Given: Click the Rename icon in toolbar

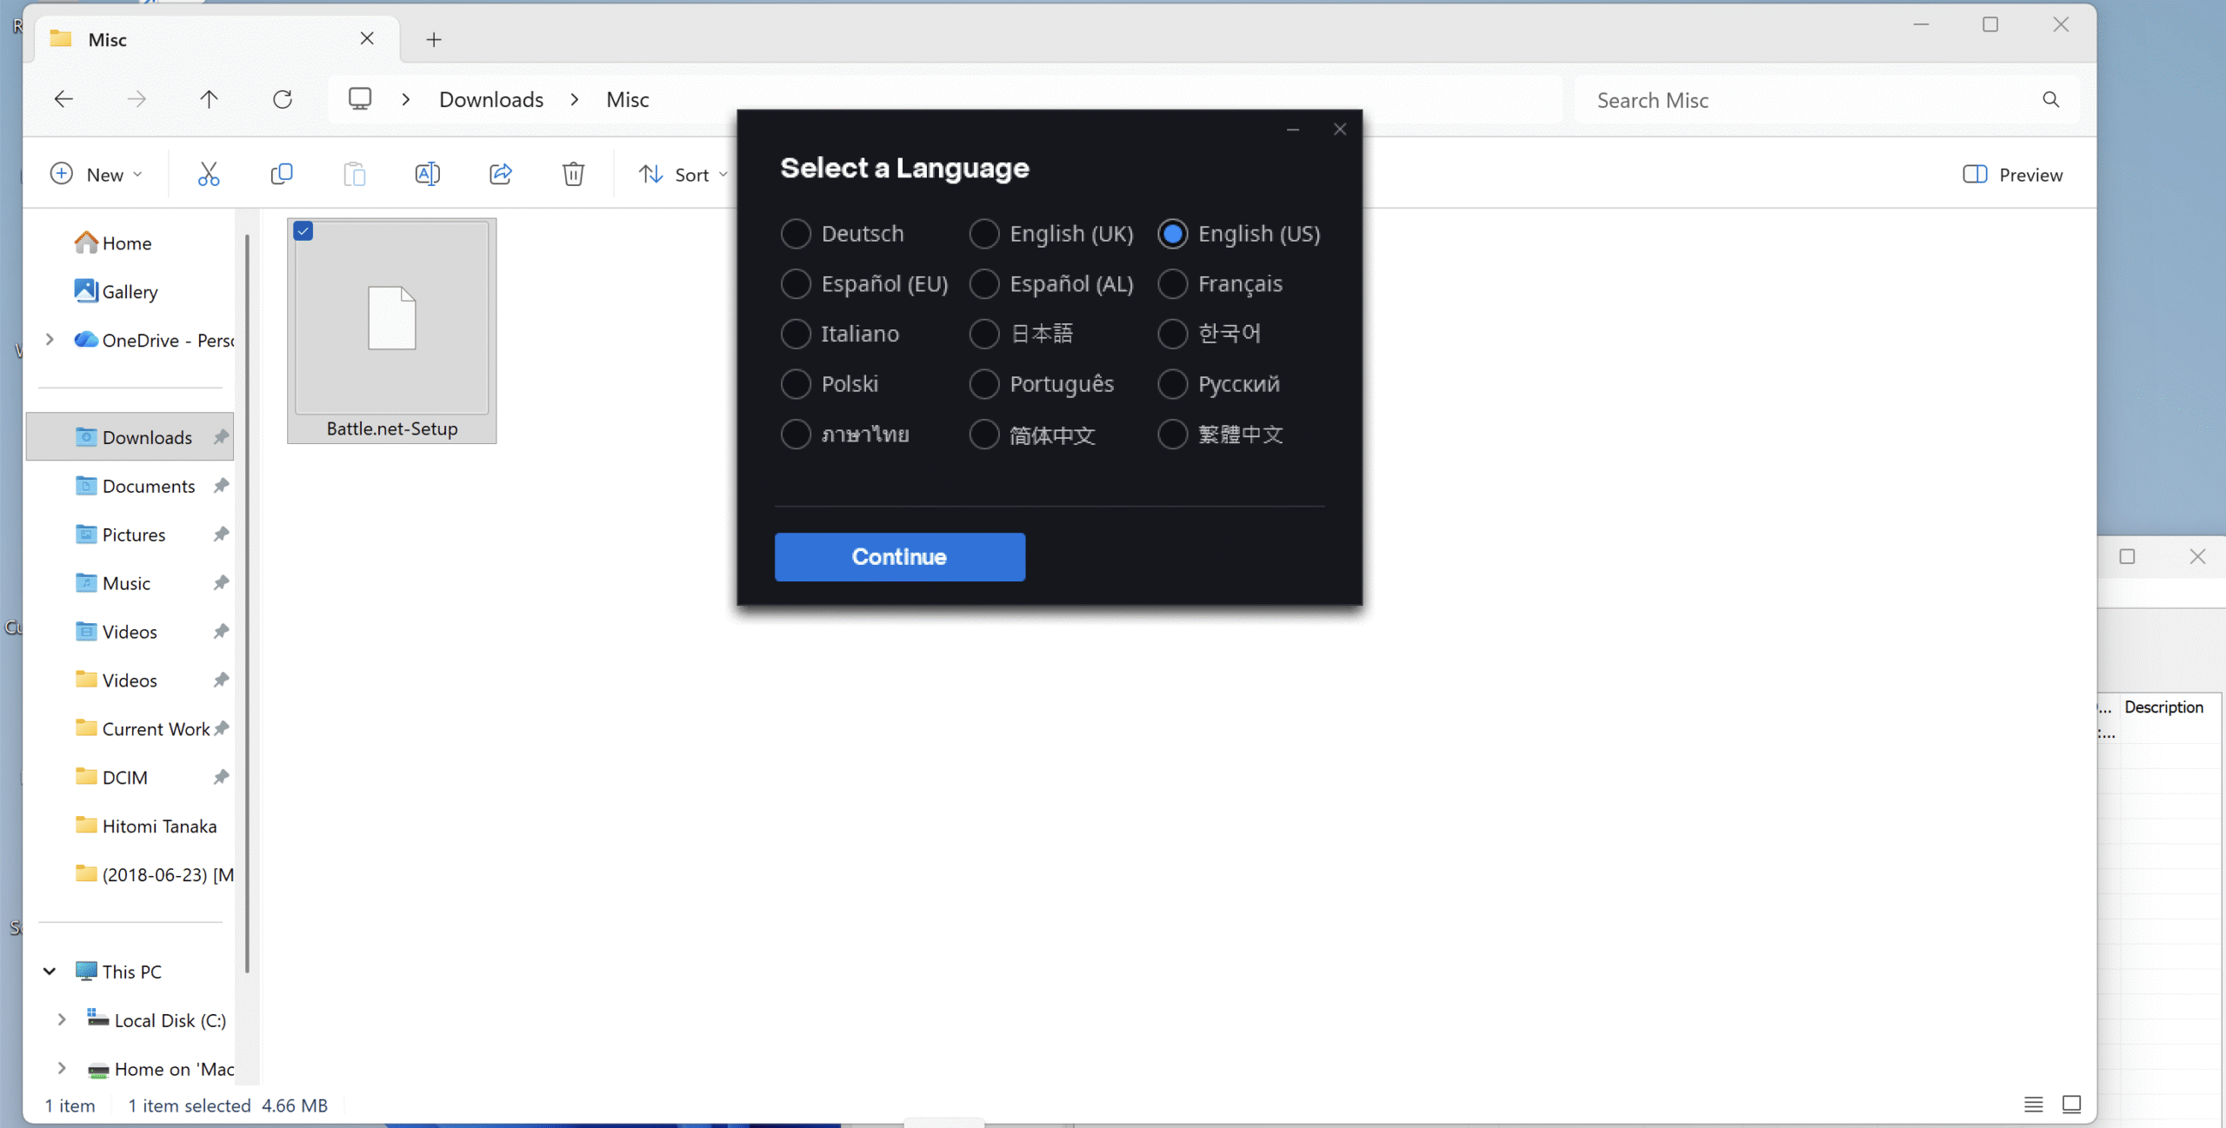Looking at the screenshot, I should [427, 175].
